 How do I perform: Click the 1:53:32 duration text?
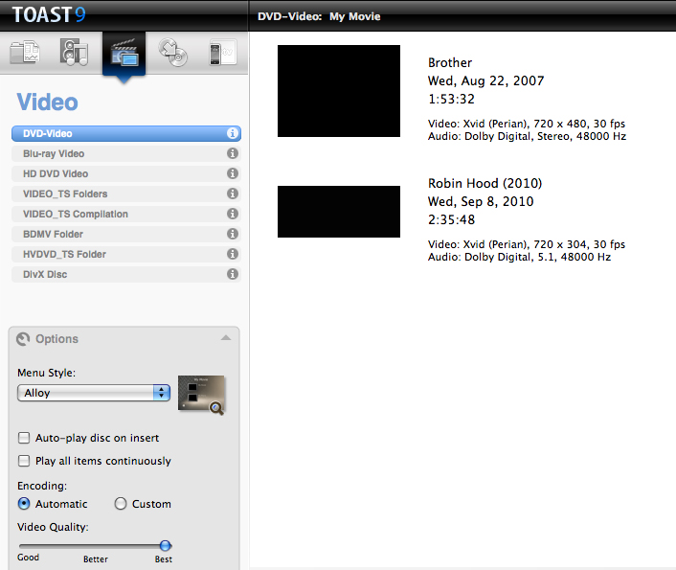click(x=451, y=100)
